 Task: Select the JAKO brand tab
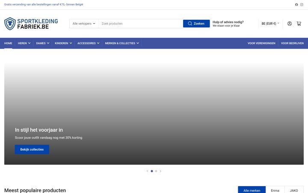293,190
